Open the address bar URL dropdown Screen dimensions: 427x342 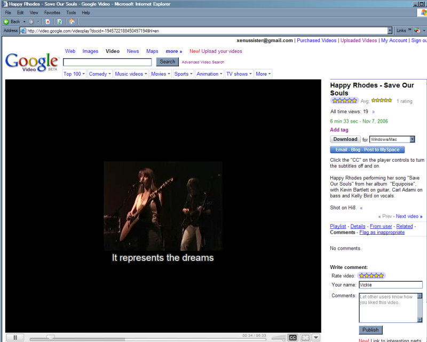pyautogui.click(x=390, y=30)
